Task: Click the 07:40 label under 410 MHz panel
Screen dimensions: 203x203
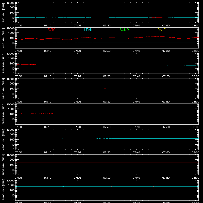Action: click(x=136, y=51)
